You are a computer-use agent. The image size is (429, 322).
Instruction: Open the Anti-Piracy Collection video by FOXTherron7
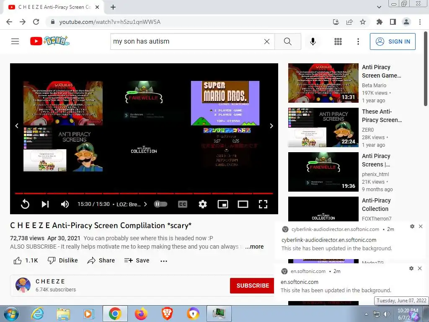coord(323,209)
